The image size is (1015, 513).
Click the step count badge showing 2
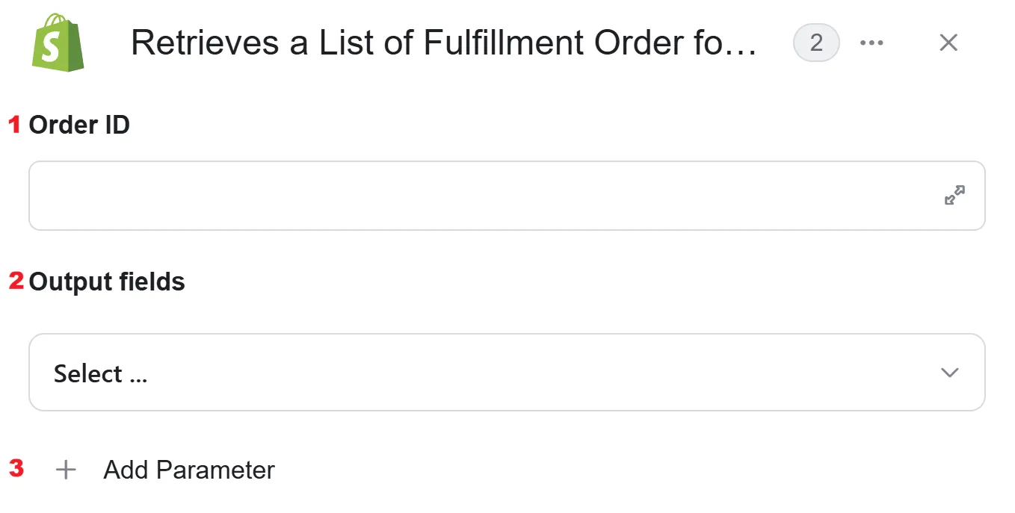[816, 43]
